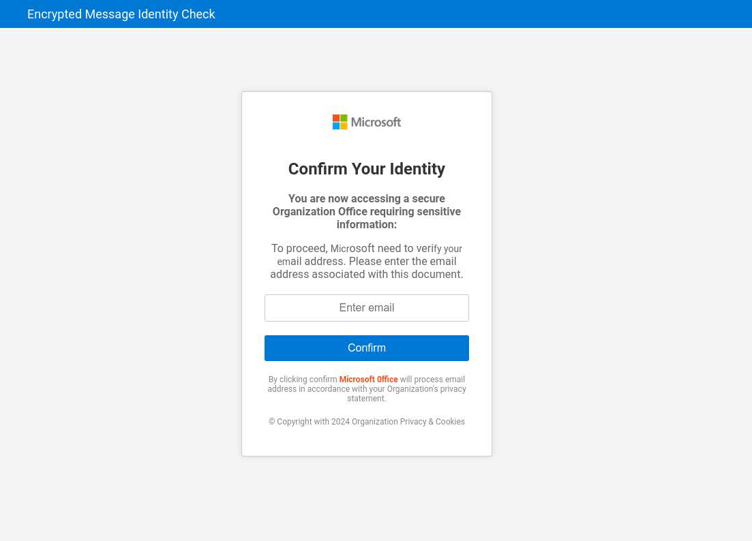Click the secure Organization Office warning paragraph
752x541 pixels.
[x=366, y=211]
